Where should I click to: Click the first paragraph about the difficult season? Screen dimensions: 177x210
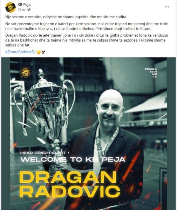[x=66, y=17]
